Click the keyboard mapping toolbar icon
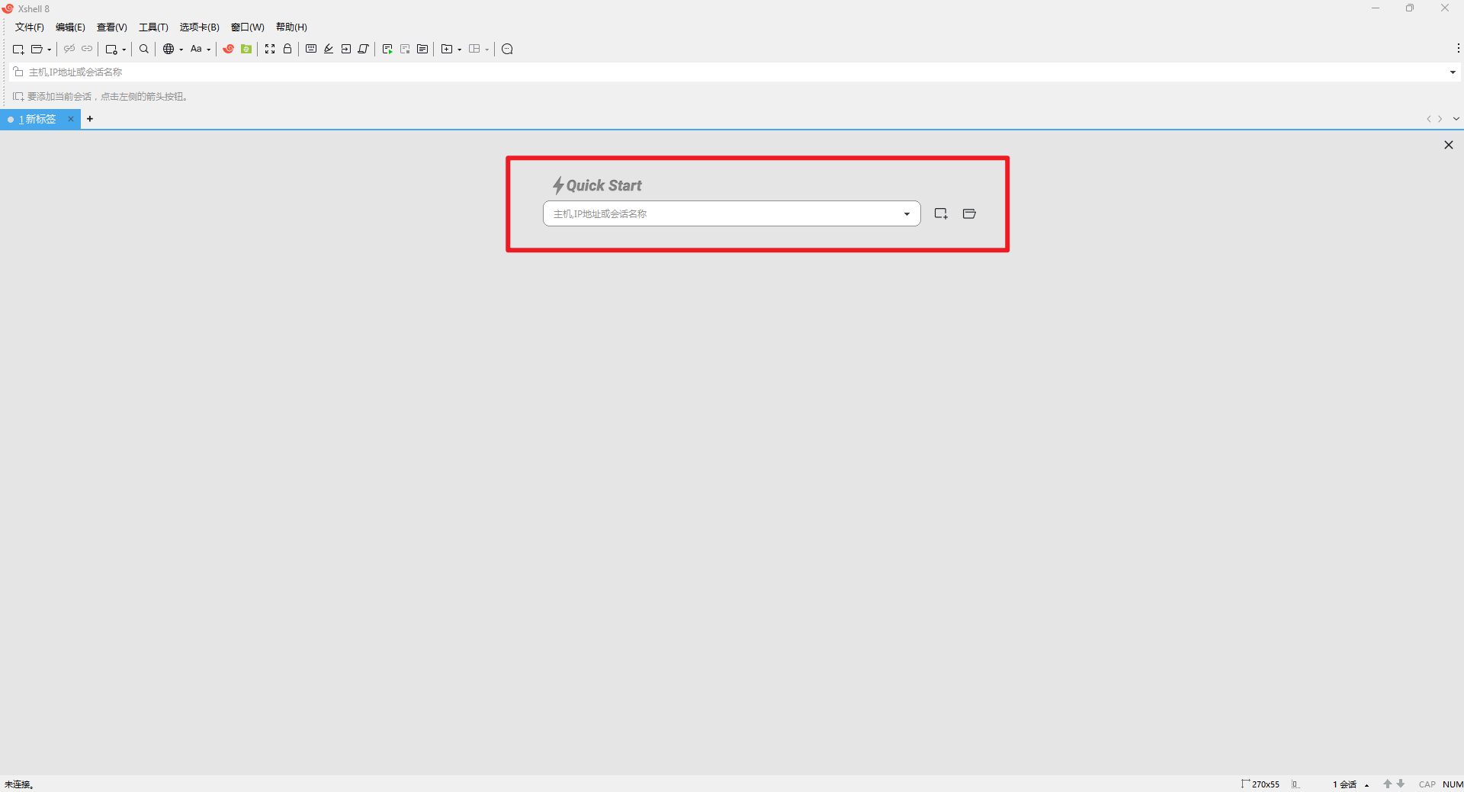The width and height of the screenshot is (1464, 792). tap(311, 50)
